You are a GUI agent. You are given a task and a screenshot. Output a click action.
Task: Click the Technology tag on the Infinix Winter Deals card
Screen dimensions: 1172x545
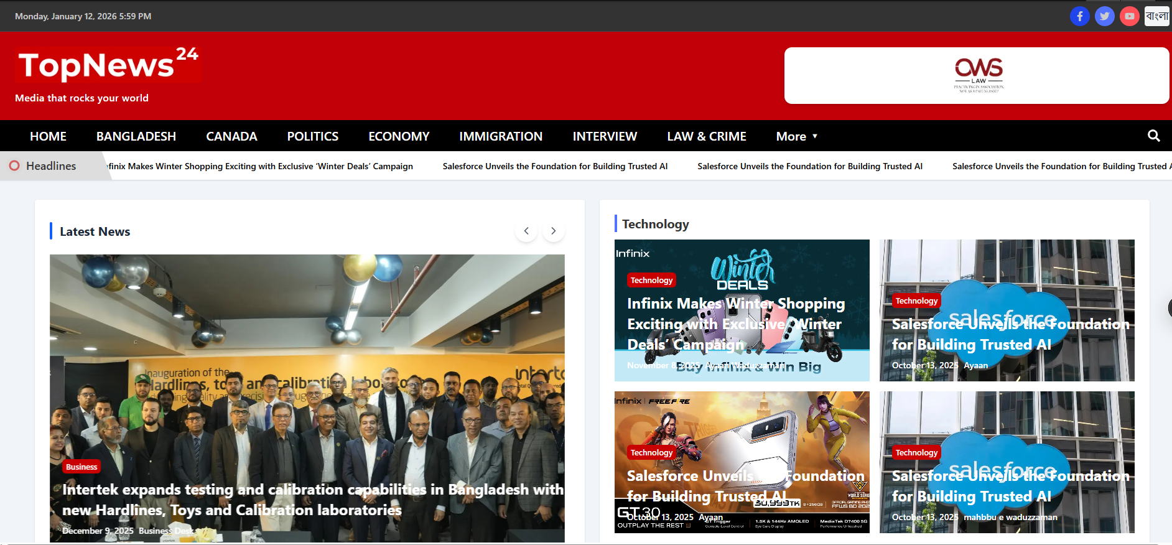[x=651, y=280]
